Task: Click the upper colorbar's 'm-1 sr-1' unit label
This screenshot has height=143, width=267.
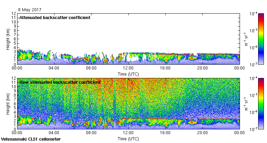Action: coord(246,39)
